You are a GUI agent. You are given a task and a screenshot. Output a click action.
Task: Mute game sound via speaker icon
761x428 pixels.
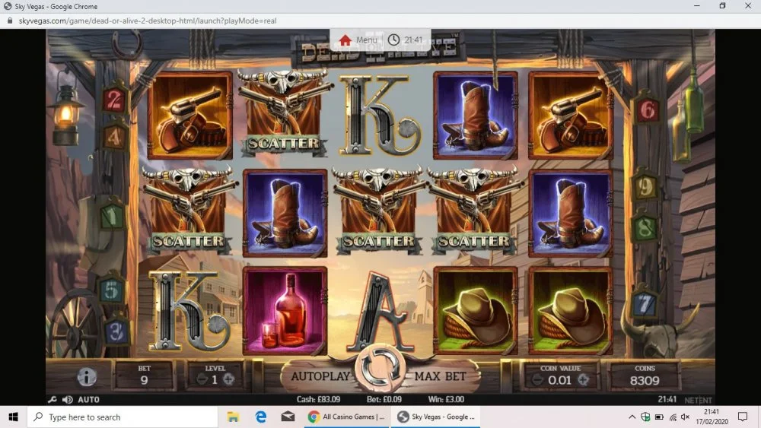[68, 399]
